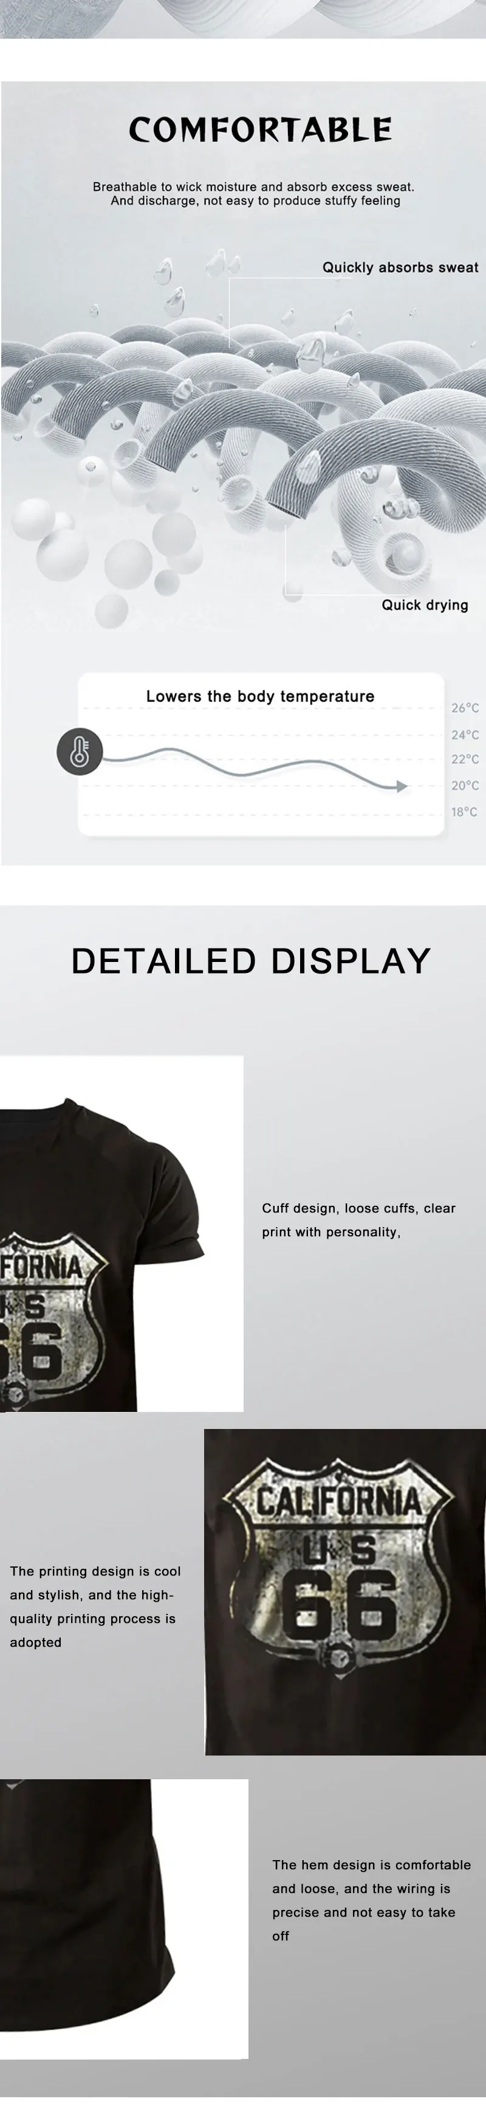Click the thermometer icon on the temperature chart

pos(79,751)
